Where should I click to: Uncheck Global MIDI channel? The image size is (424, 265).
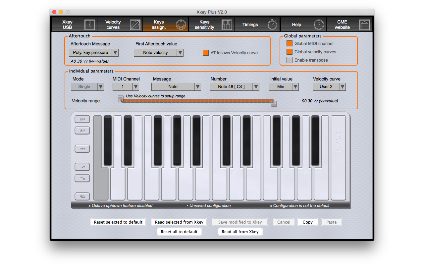(x=290, y=43)
